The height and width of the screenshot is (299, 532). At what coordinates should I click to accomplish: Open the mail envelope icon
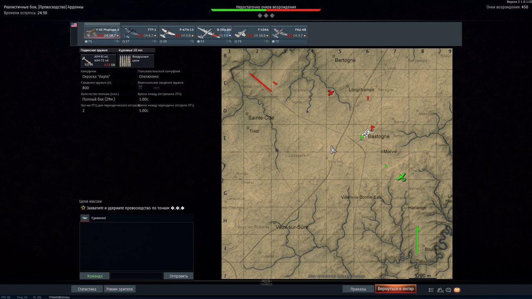point(457,290)
